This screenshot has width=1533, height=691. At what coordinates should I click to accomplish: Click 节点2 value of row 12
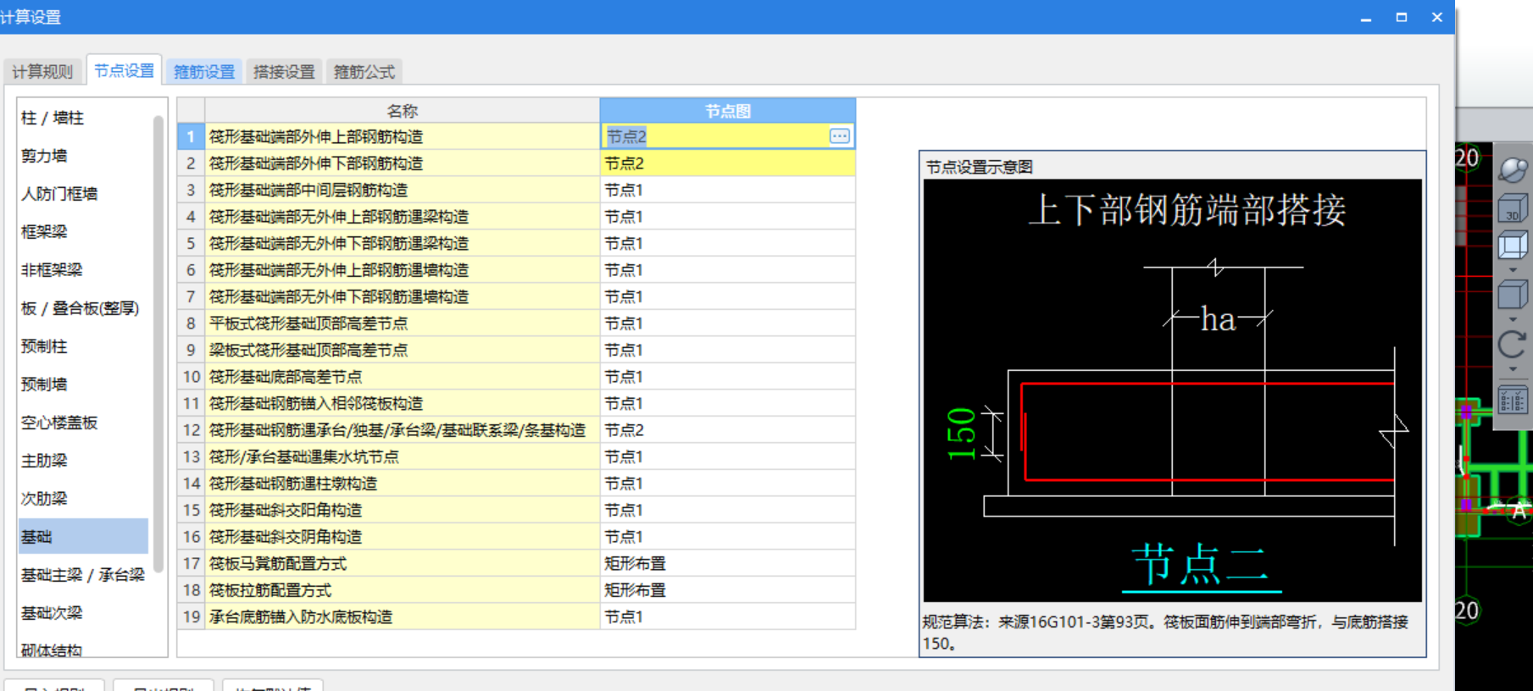[x=727, y=430]
